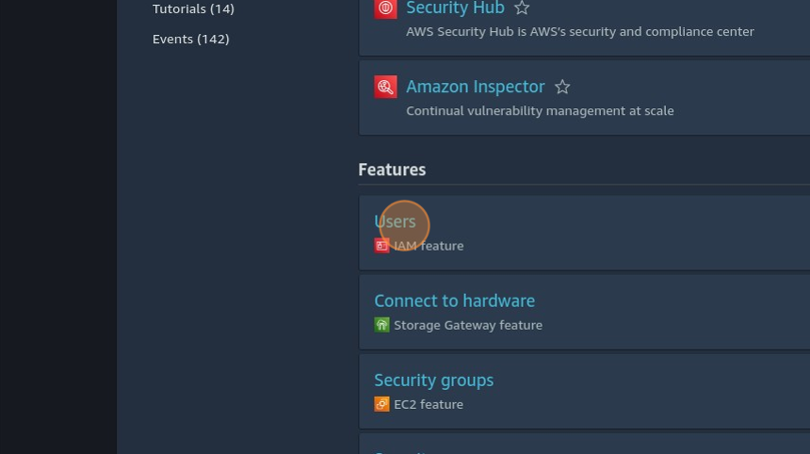Open the Connect to hardware feature
Image resolution: width=810 pixels, height=454 pixels.
coord(454,300)
